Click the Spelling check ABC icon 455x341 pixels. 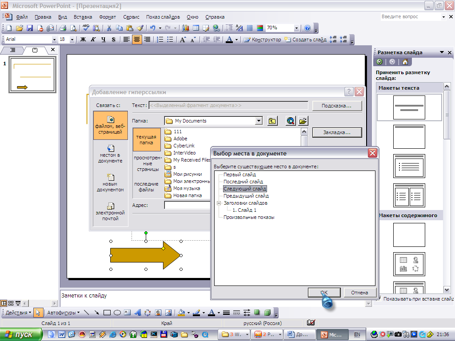click(x=86, y=28)
